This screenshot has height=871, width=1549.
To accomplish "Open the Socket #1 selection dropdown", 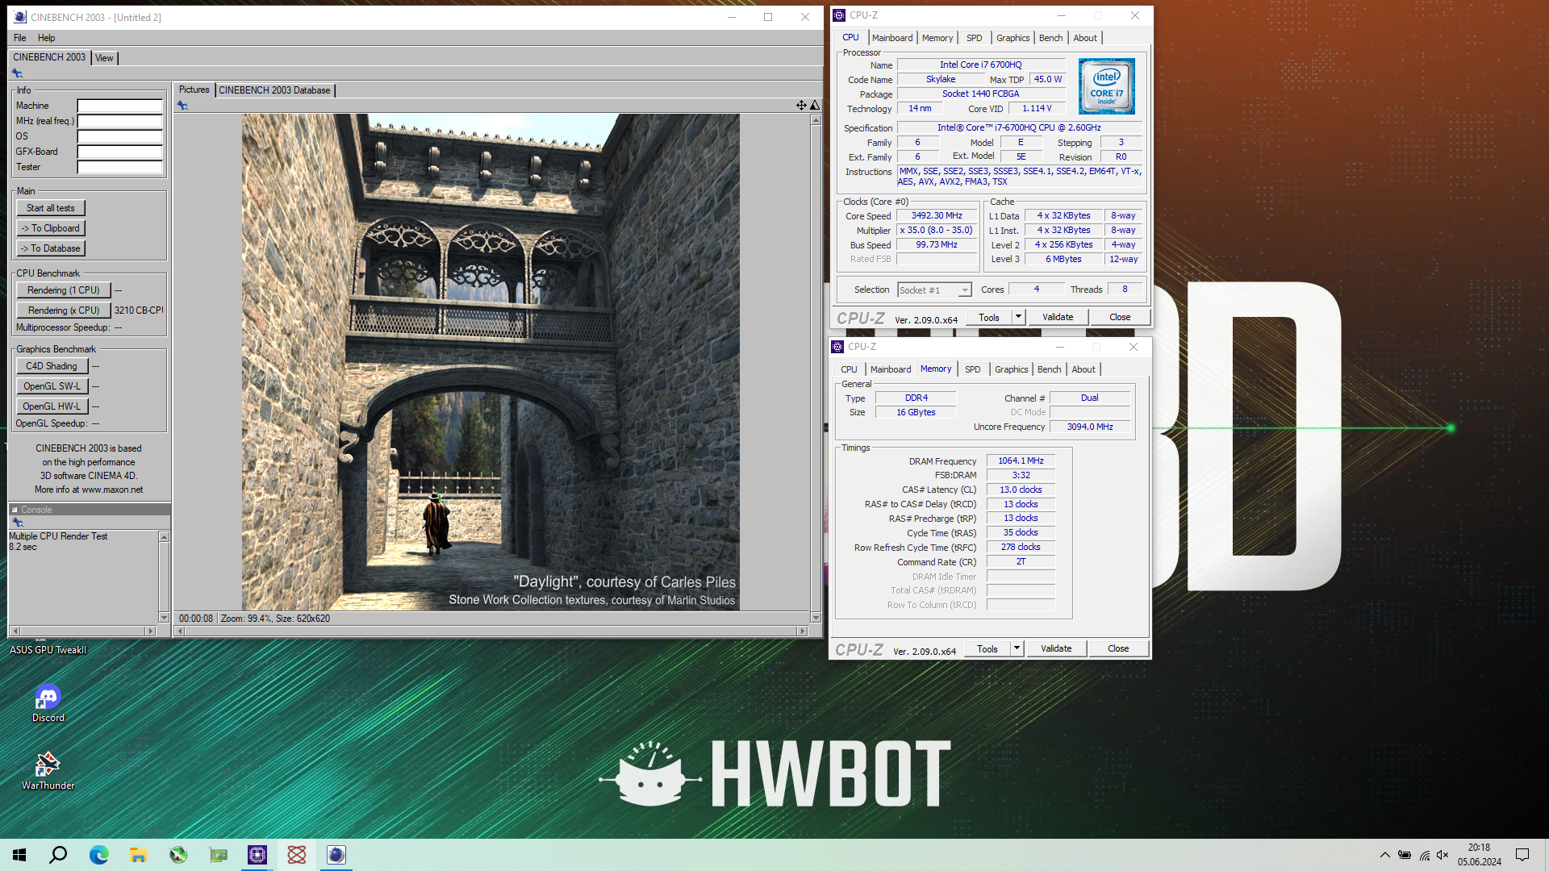I will [x=934, y=290].
